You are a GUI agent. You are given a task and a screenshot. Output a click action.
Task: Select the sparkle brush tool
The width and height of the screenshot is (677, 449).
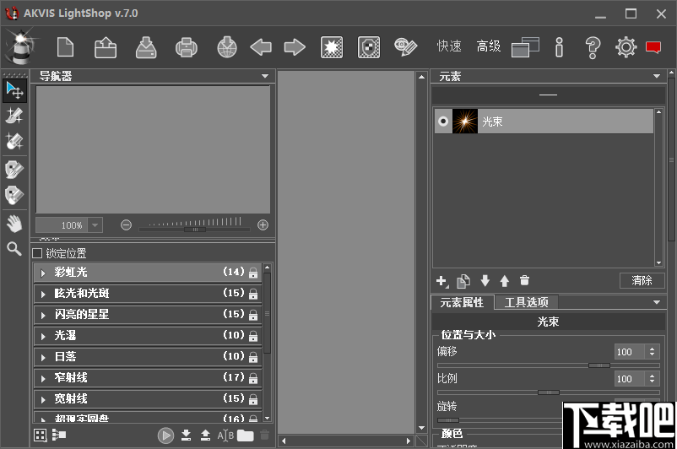coord(14,116)
